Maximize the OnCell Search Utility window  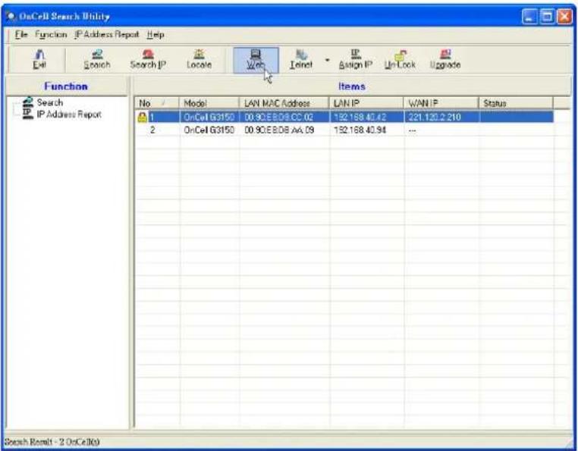(547, 17)
